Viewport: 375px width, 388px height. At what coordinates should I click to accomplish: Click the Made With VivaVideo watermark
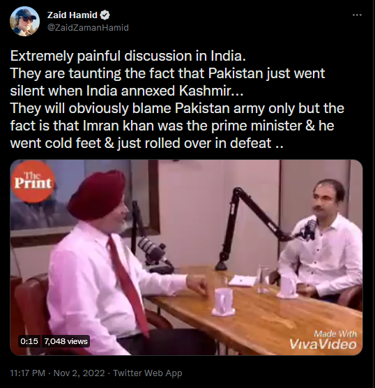(323, 340)
